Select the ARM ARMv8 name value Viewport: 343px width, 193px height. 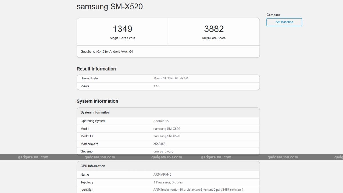click(162, 174)
